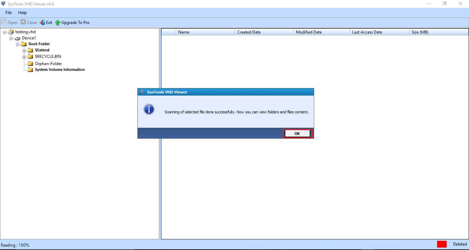Select Root-Folder in the tree
469x250 pixels.
click(39, 44)
